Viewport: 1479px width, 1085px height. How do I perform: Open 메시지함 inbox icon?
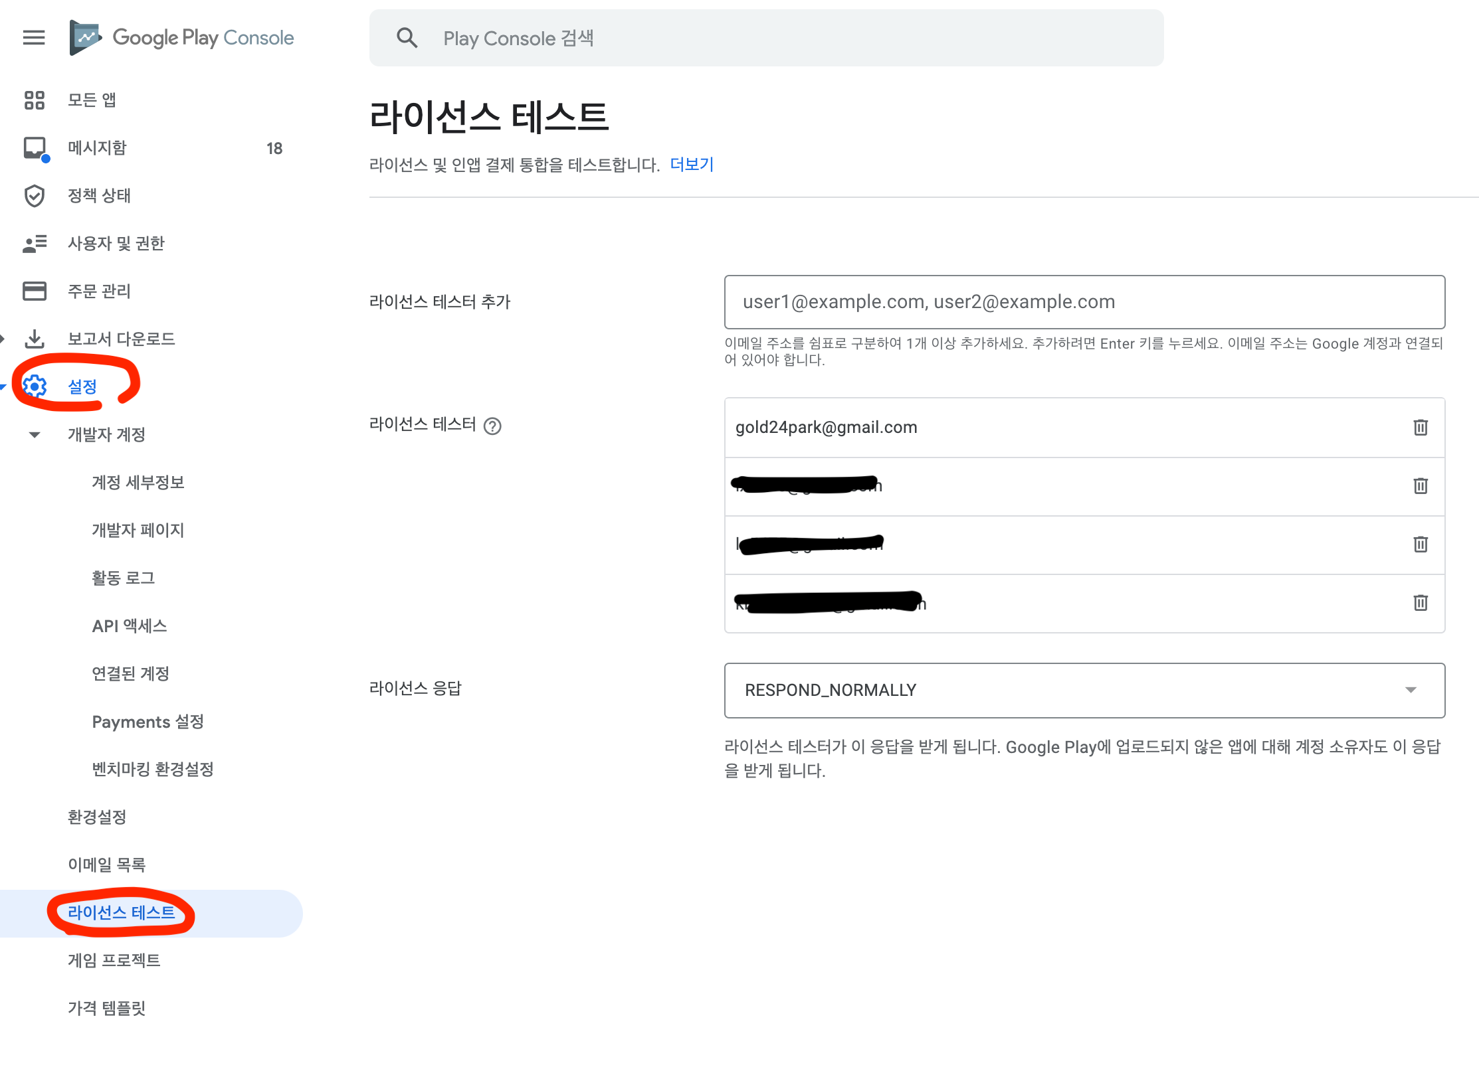35,147
